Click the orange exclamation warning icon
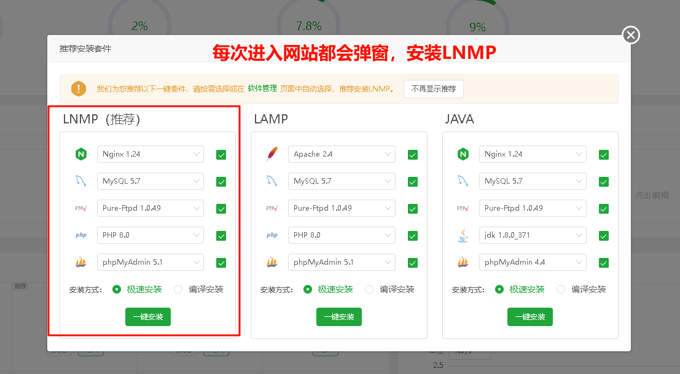 (x=79, y=89)
